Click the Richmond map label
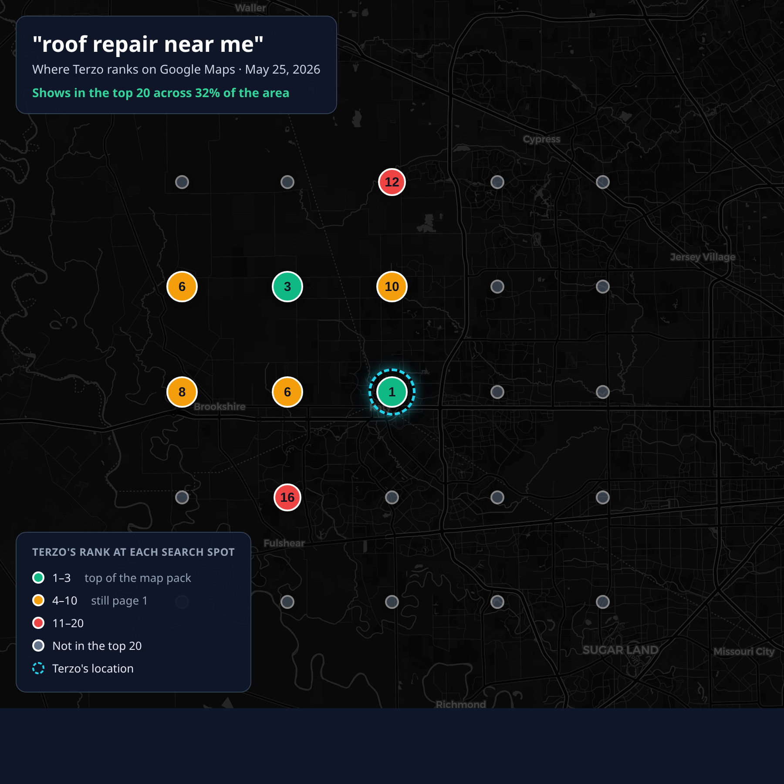 [461, 705]
